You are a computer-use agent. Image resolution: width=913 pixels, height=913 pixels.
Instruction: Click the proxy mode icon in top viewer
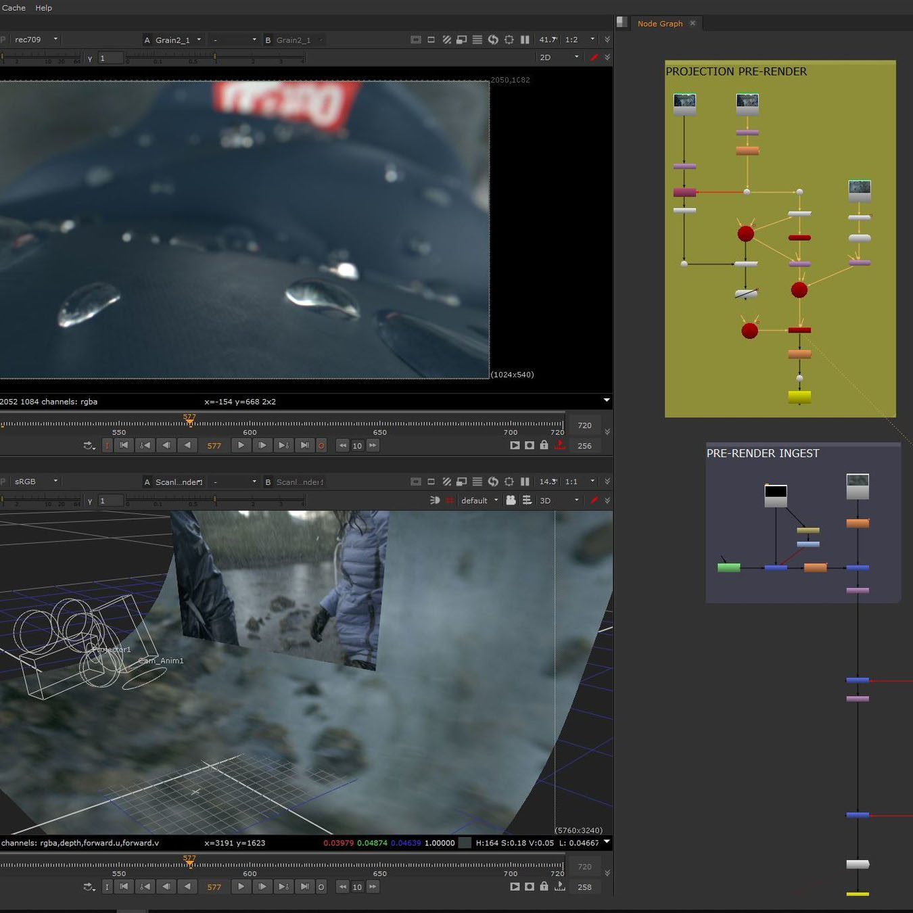point(461,40)
